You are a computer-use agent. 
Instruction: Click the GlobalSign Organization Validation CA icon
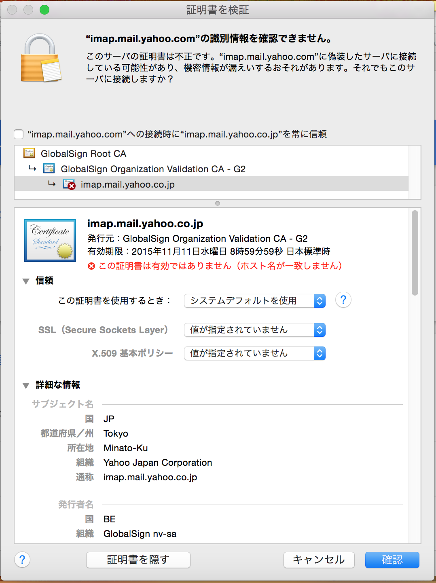[x=49, y=169]
